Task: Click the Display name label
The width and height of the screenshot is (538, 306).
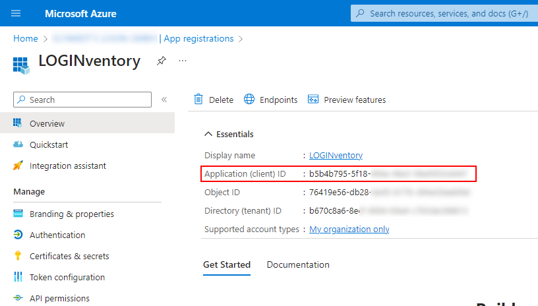Action: [x=230, y=156]
